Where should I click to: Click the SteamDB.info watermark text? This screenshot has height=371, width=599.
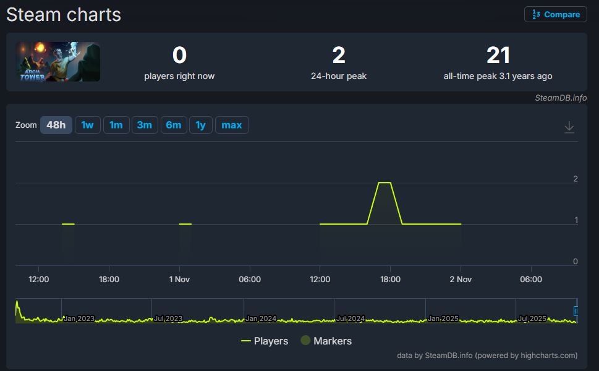(x=561, y=98)
